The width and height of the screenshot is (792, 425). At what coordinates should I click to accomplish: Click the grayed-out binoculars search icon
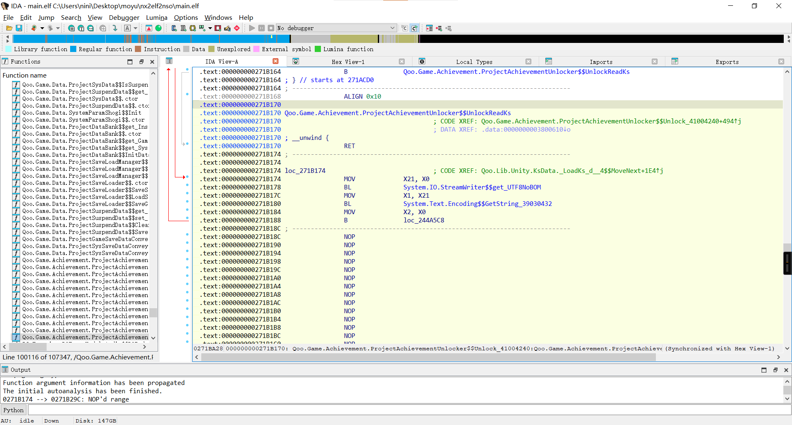[103, 28]
